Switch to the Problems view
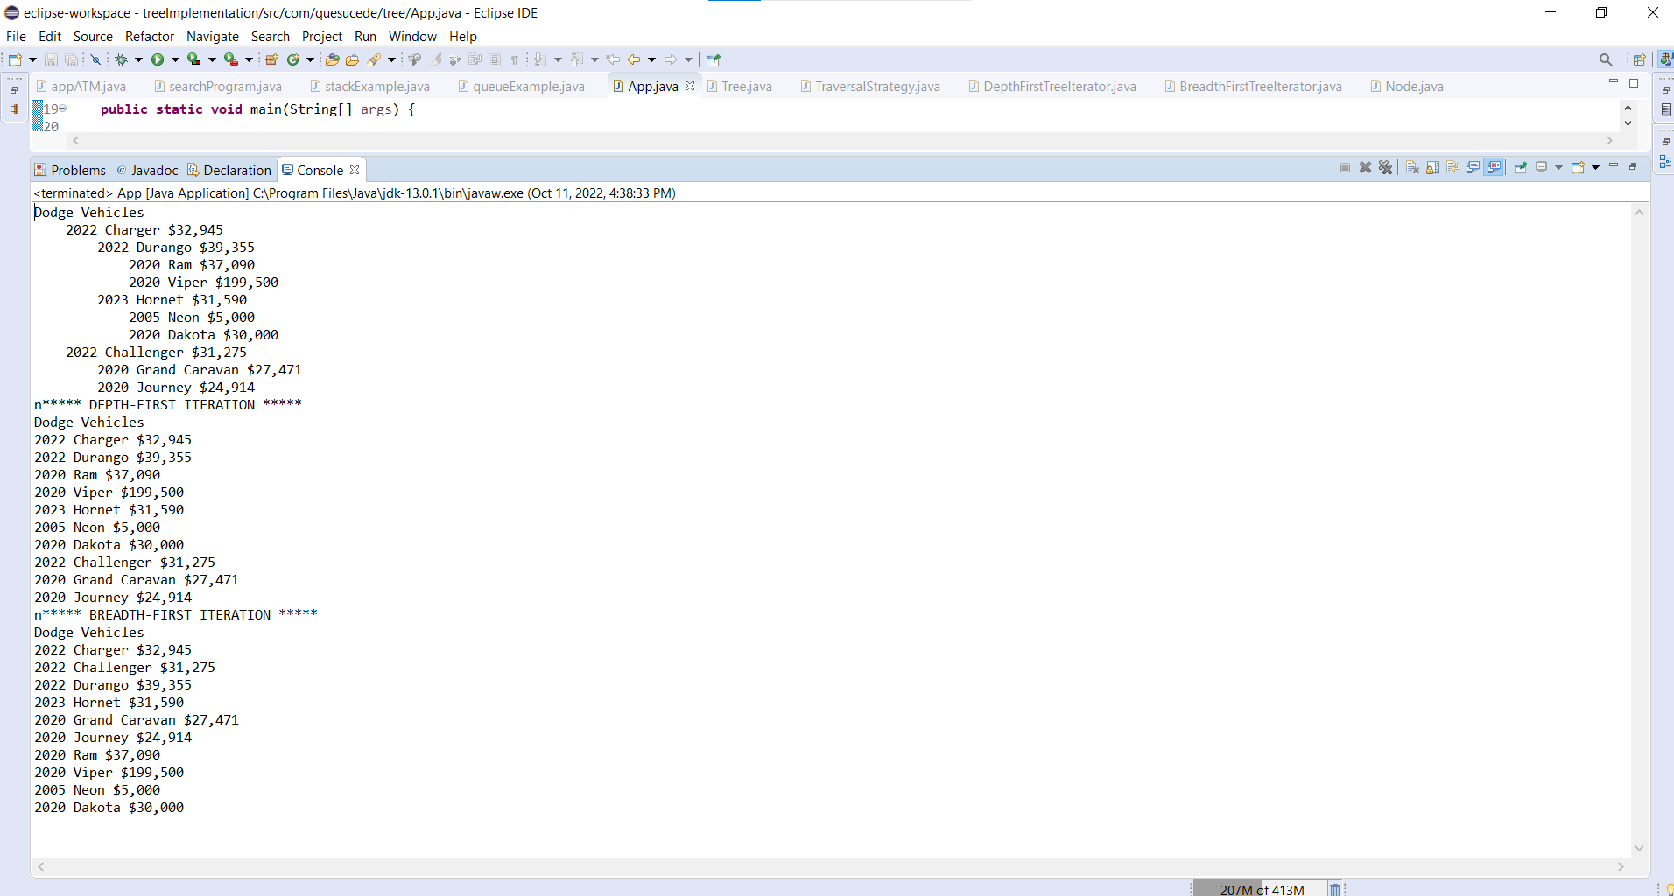The width and height of the screenshot is (1674, 896). point(78,169)
